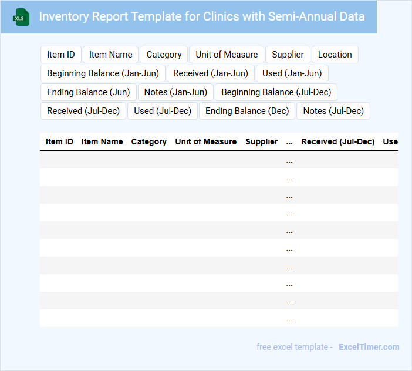Click the Supplier tag
412x371 pixels.
pos(288,55)
